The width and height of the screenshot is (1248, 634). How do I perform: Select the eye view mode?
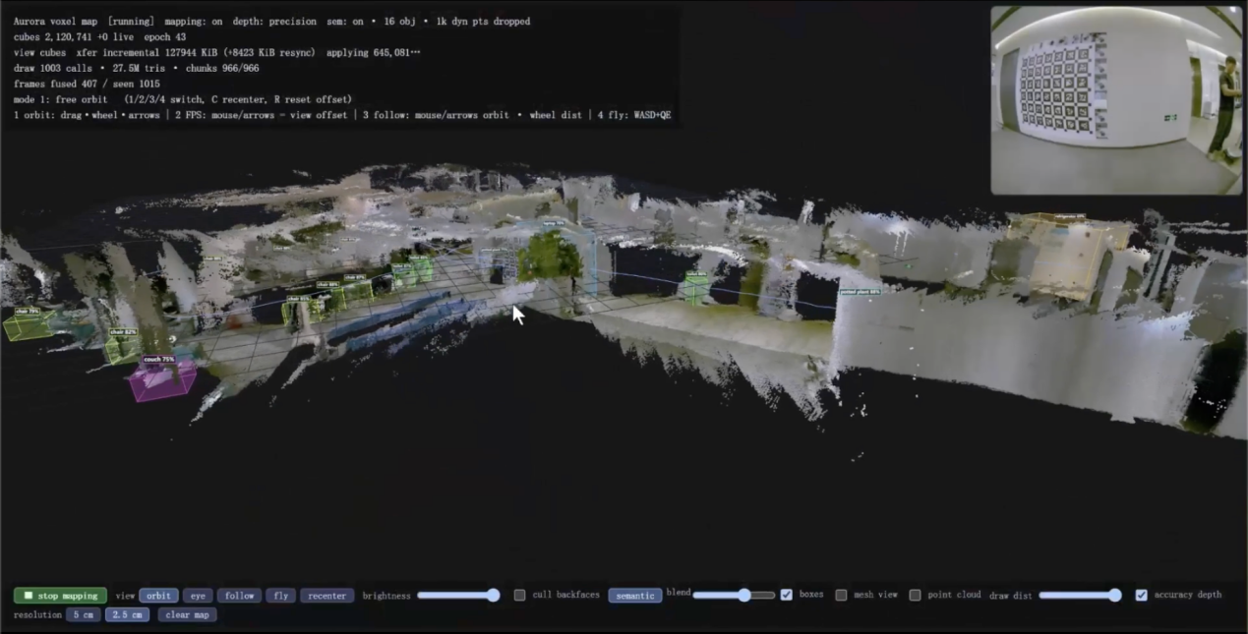(198, 596)
